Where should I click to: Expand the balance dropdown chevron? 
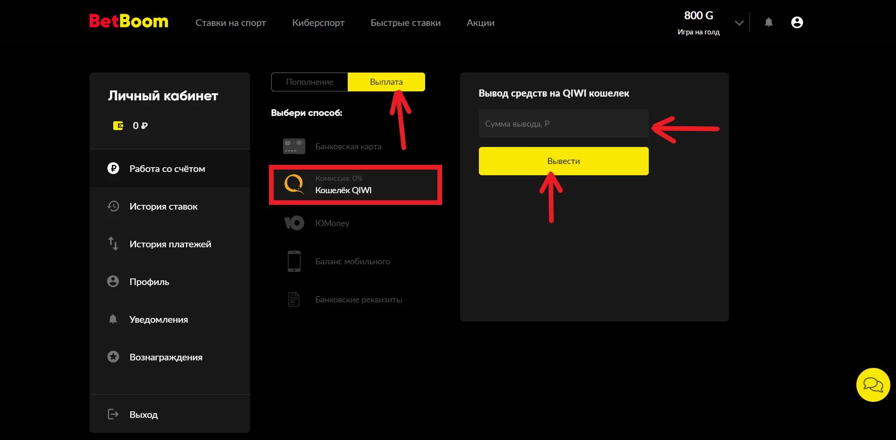click(739, 23)
